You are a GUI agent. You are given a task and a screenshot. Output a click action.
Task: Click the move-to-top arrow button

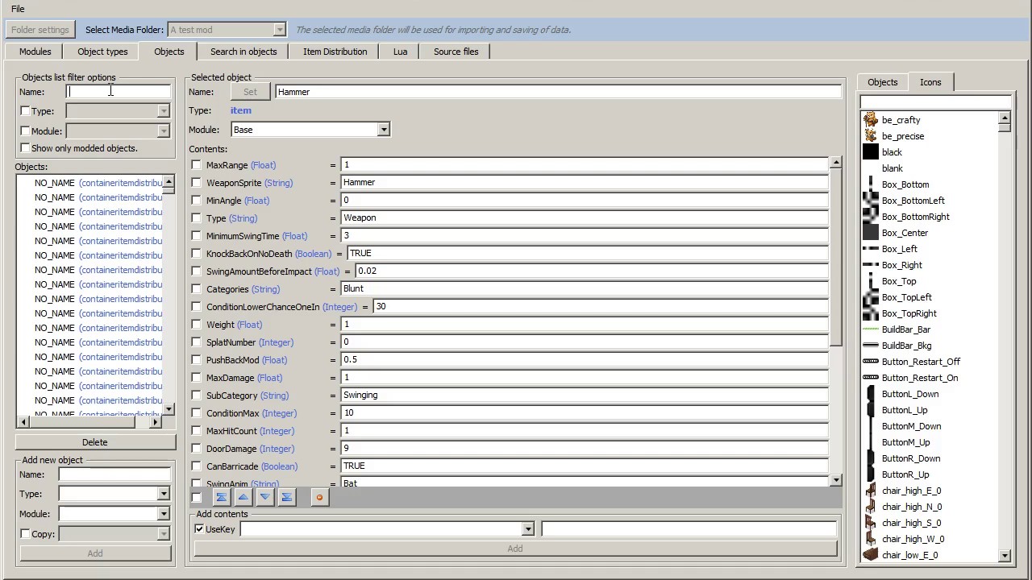221,497
